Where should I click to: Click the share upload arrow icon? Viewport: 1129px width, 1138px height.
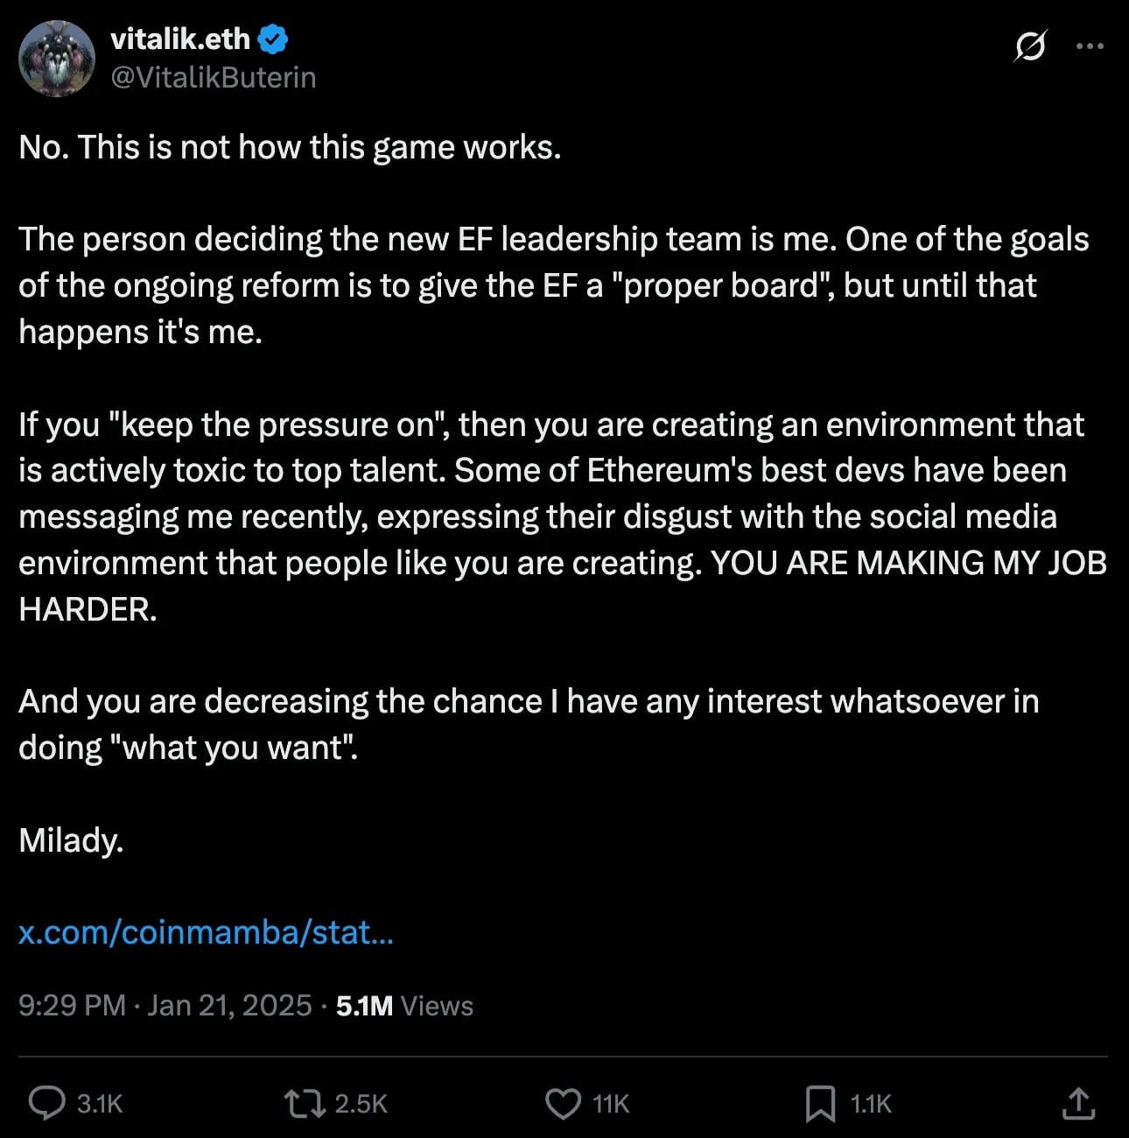click(x=1078, y=1103)
